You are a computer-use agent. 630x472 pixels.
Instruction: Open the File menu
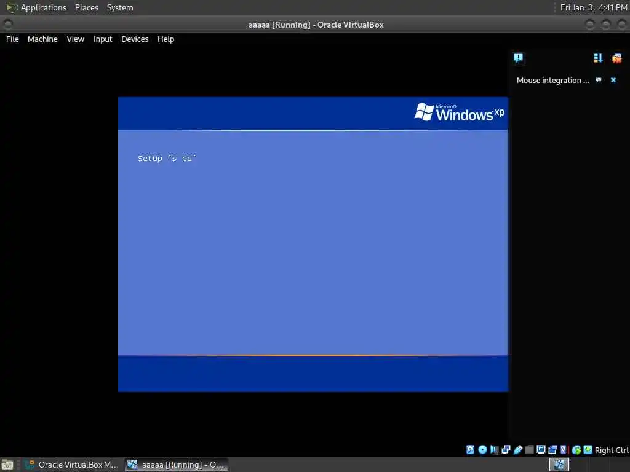click(x=12, y=39)
